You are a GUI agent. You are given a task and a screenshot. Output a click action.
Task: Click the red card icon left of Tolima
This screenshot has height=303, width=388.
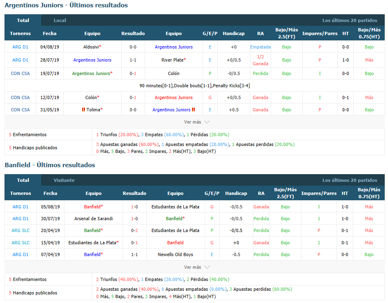pyautogui.click(x=83, y=109)
